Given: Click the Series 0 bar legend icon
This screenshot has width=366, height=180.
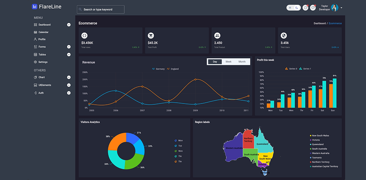Looking at the screenshot, I should [287, 69].
